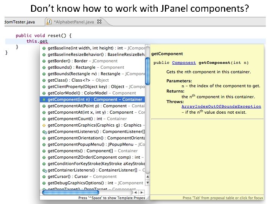Viewport: 273px width, 204px height.
Task: Click the green method icon beside getBorder()
Action: click(x=44, y=61)
